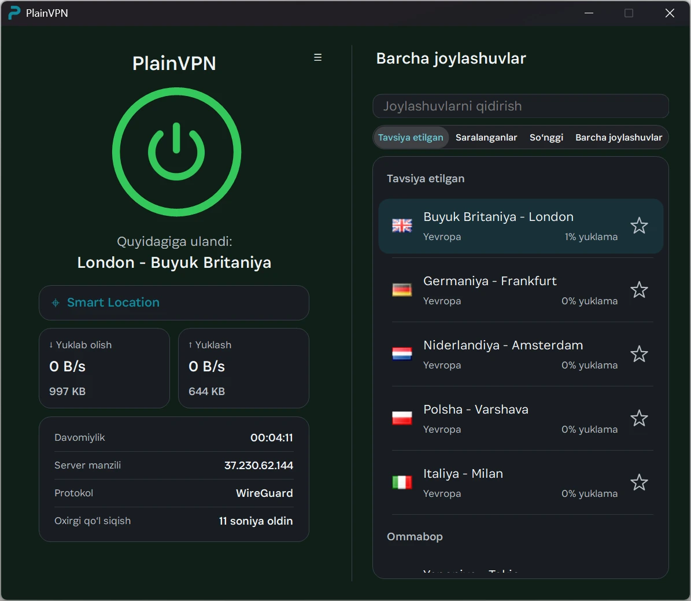The width and height of the screenshot is (691, 601).
Task: Click '0% yuklama' load for Amsterdam
Action: (589, 365)
